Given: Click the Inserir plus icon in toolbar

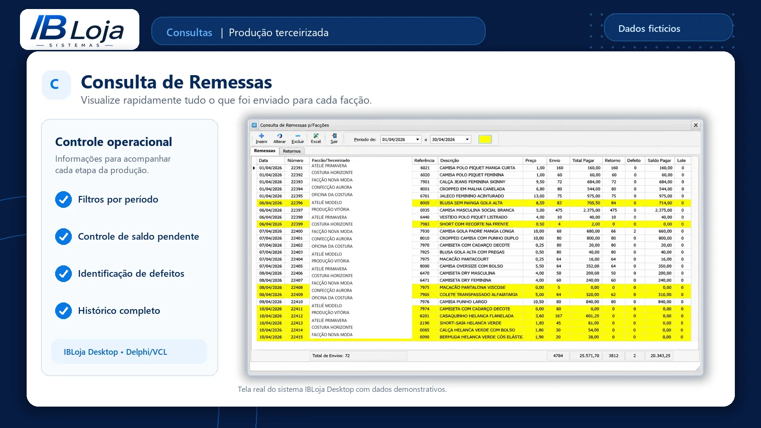Looking at the screenshot, I should point(261,136).
